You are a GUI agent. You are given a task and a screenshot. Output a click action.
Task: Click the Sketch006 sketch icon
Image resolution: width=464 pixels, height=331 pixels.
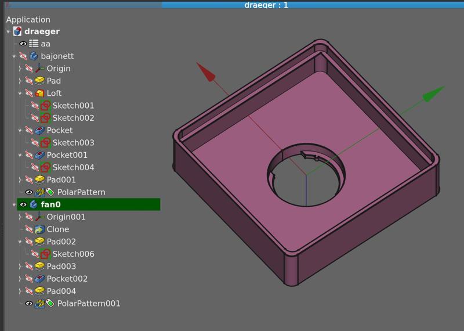(45, 254)
